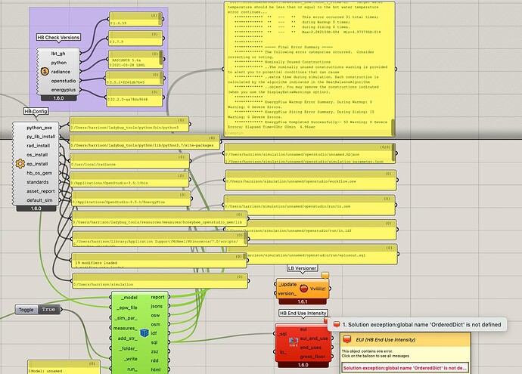Click the jsons output on the green component
Image resolution: width=522 pixels, height=374 pixels.
coord(157,306)
